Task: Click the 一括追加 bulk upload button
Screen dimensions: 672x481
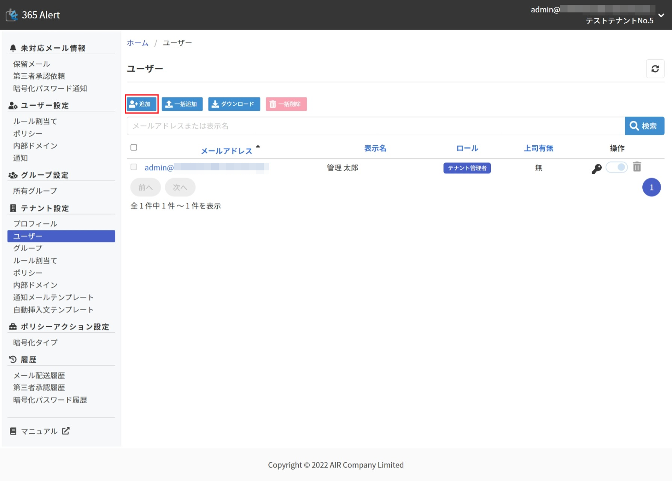Action: coord(182,104)
